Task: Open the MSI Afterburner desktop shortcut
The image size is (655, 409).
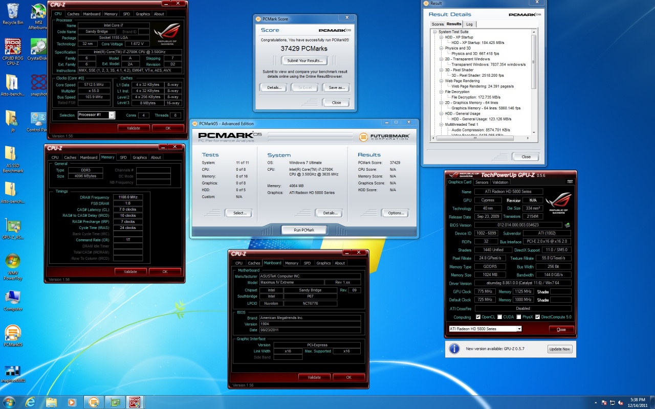Action: tap(38, 12)
